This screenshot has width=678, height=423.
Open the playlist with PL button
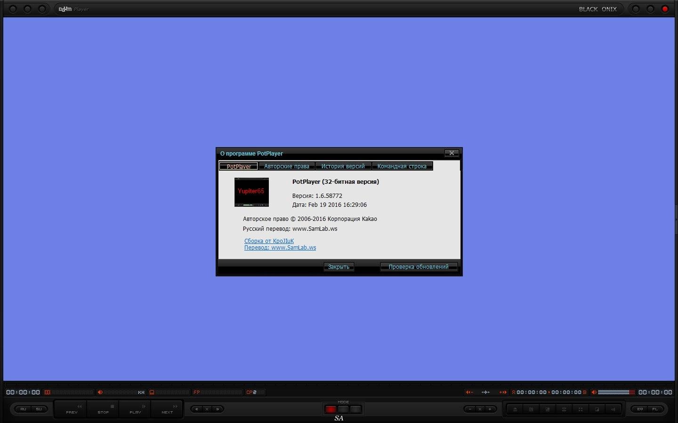point(655,409)
